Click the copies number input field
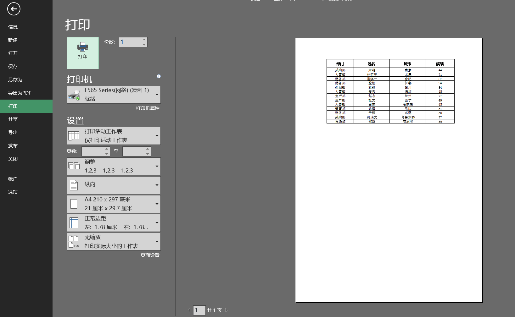Screen dimensions: 515x317 point(130,42)
